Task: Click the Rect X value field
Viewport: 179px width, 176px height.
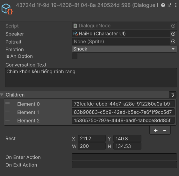Action: coord(92,138)
